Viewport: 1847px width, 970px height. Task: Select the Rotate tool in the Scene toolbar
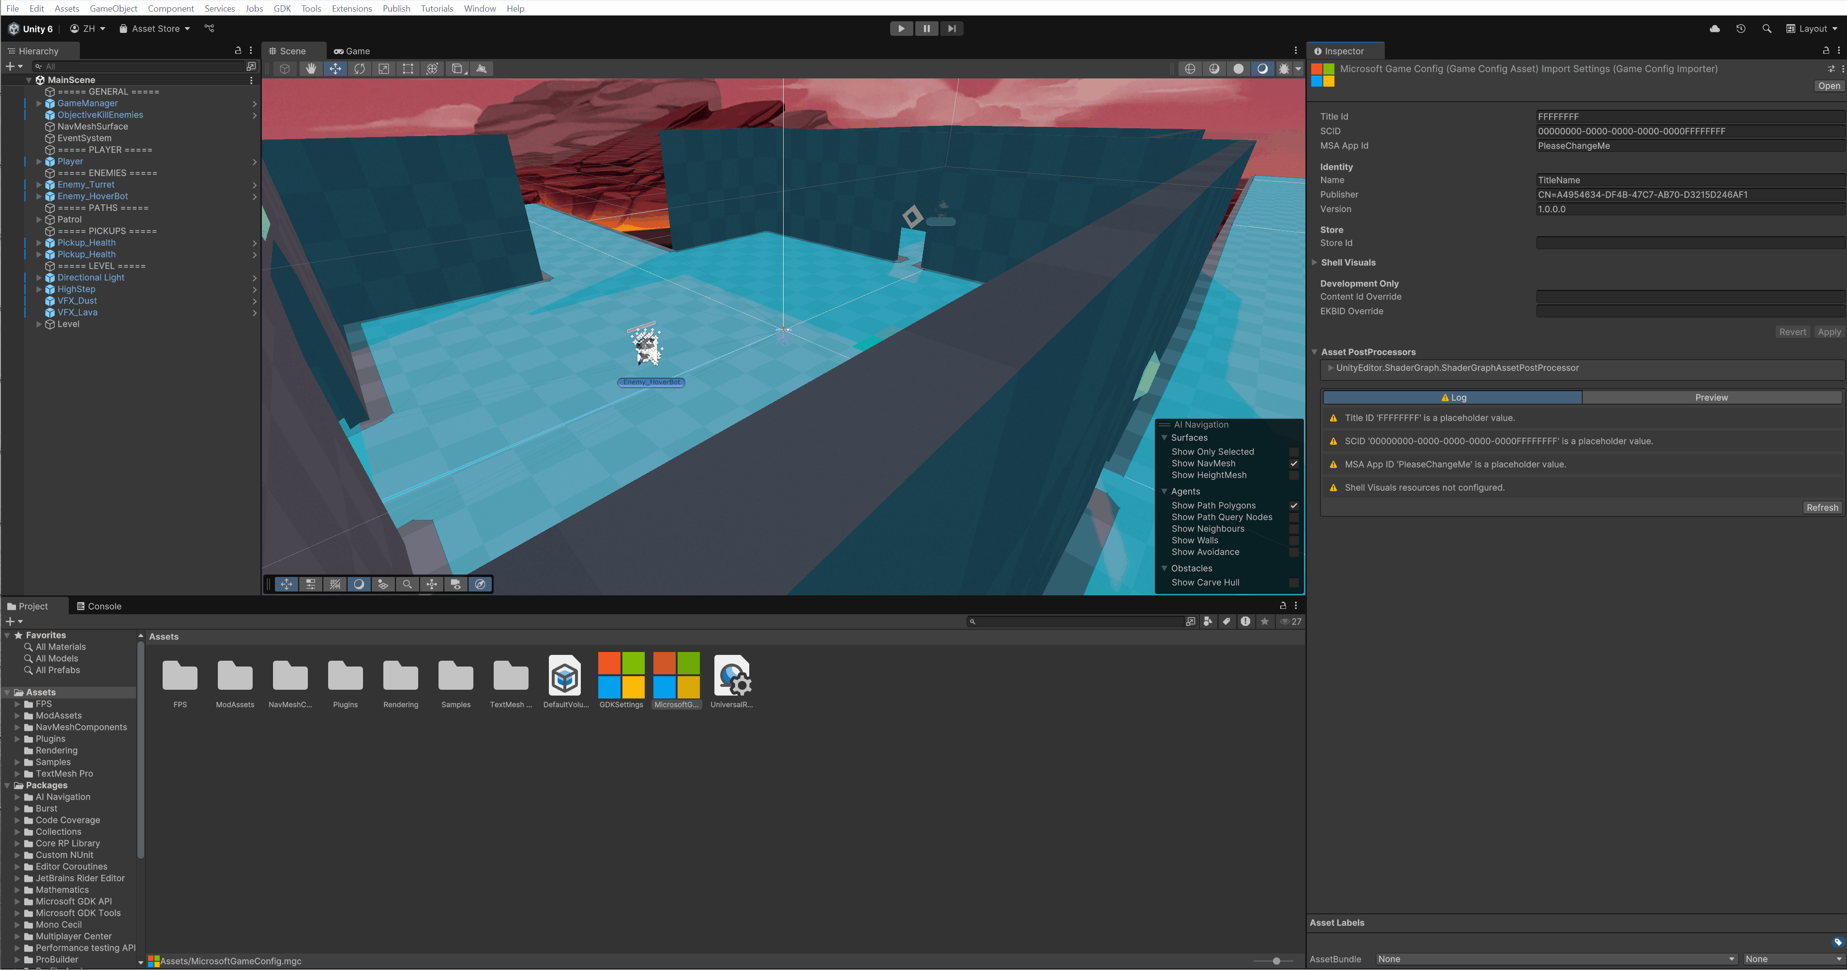tap(359, 69)
